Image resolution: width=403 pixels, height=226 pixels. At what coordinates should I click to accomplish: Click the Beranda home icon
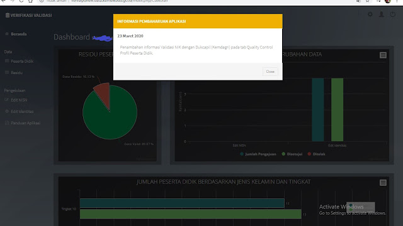tap(7, 34)
